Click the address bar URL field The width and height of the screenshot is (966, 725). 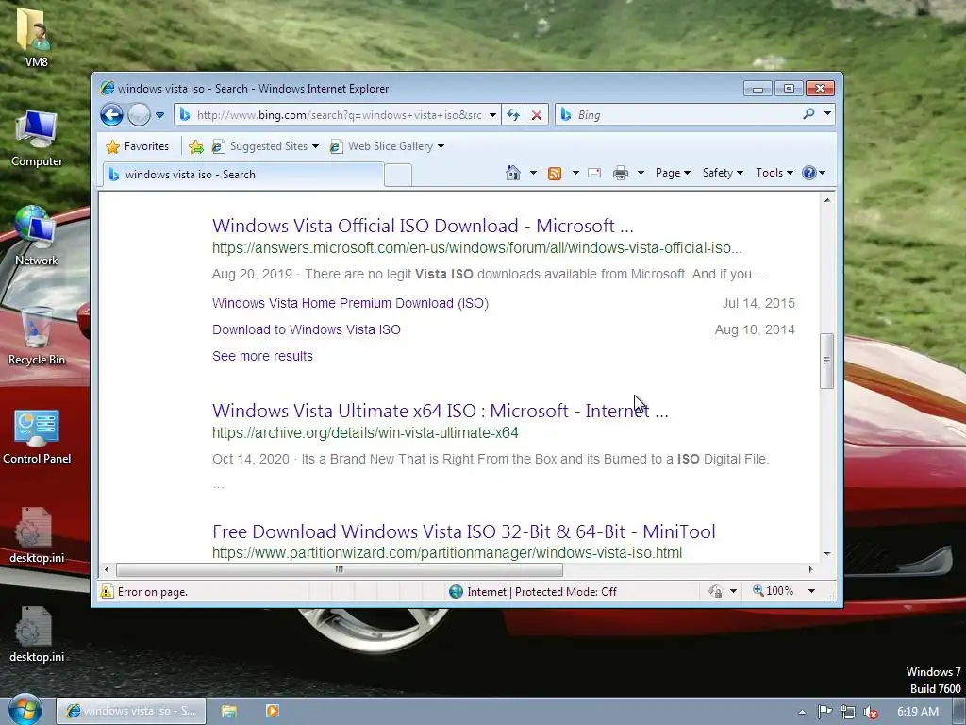pyautogui.click(x=338, y=114)
